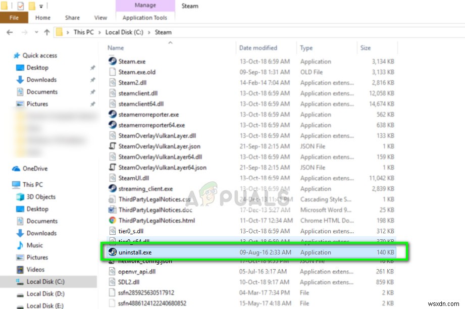Image resolution: width=465 pixels, height=309 pixels.
Task: Open the Application Tools ribbon tab
Action: tap(145, 17)
